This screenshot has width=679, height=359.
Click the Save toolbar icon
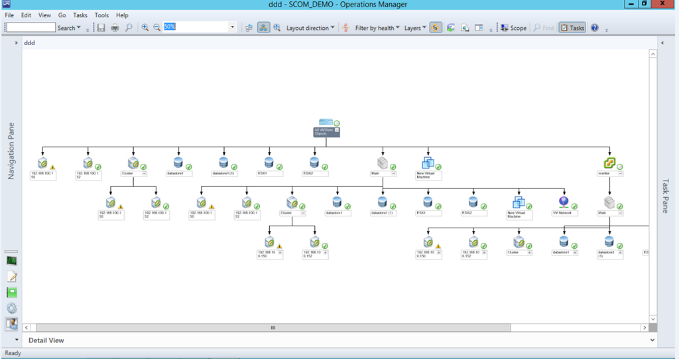(101, 28)
